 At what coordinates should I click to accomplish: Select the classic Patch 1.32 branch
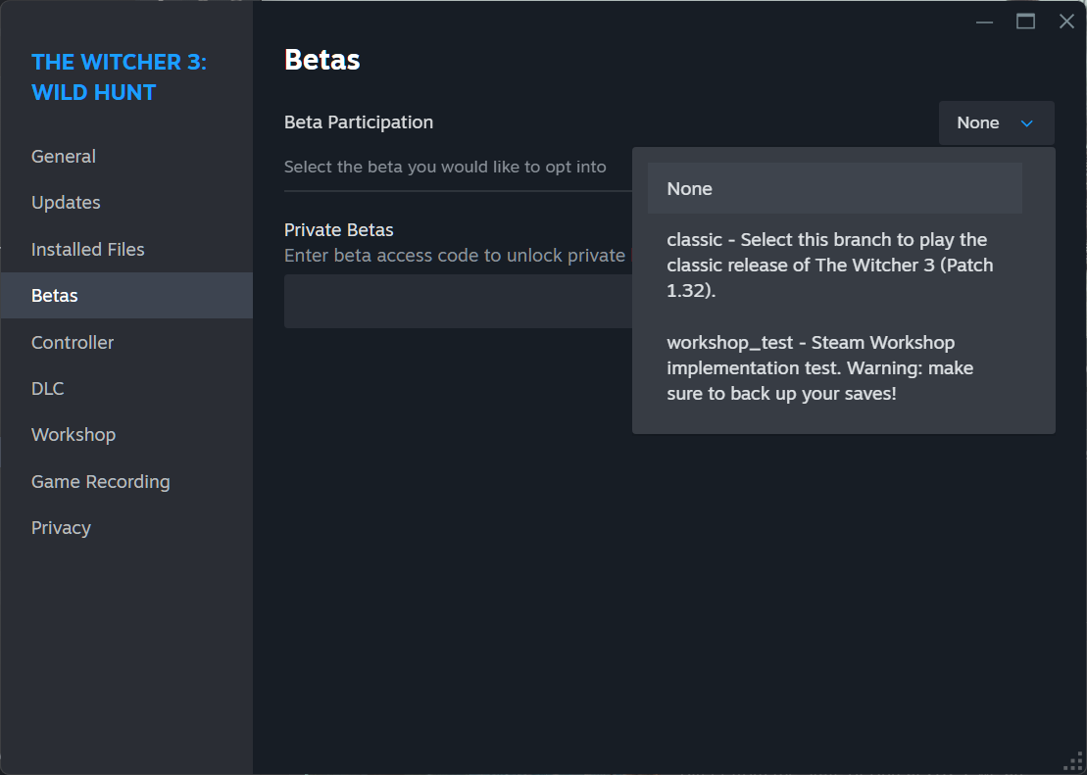pyautogui.click(x=835, y=265)
